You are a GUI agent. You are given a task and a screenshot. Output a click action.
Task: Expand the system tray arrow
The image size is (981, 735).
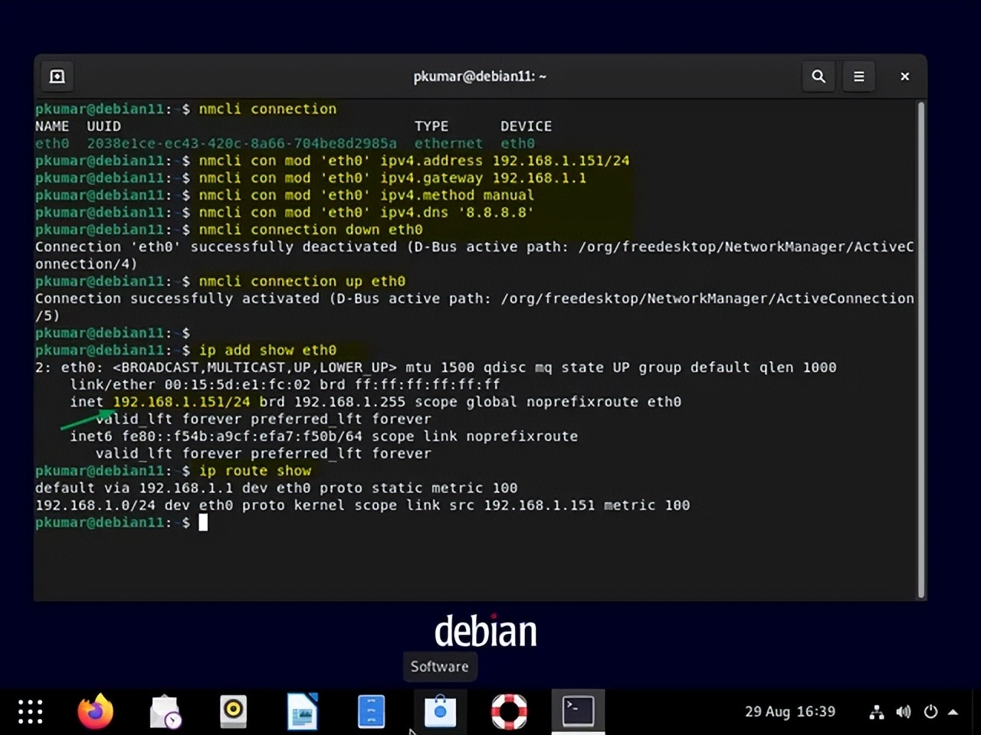(x=953, y=712)
